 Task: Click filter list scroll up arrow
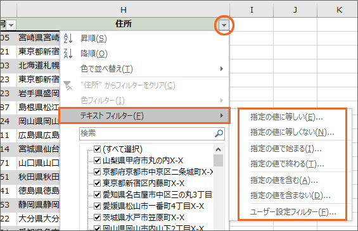pos(218,149)
